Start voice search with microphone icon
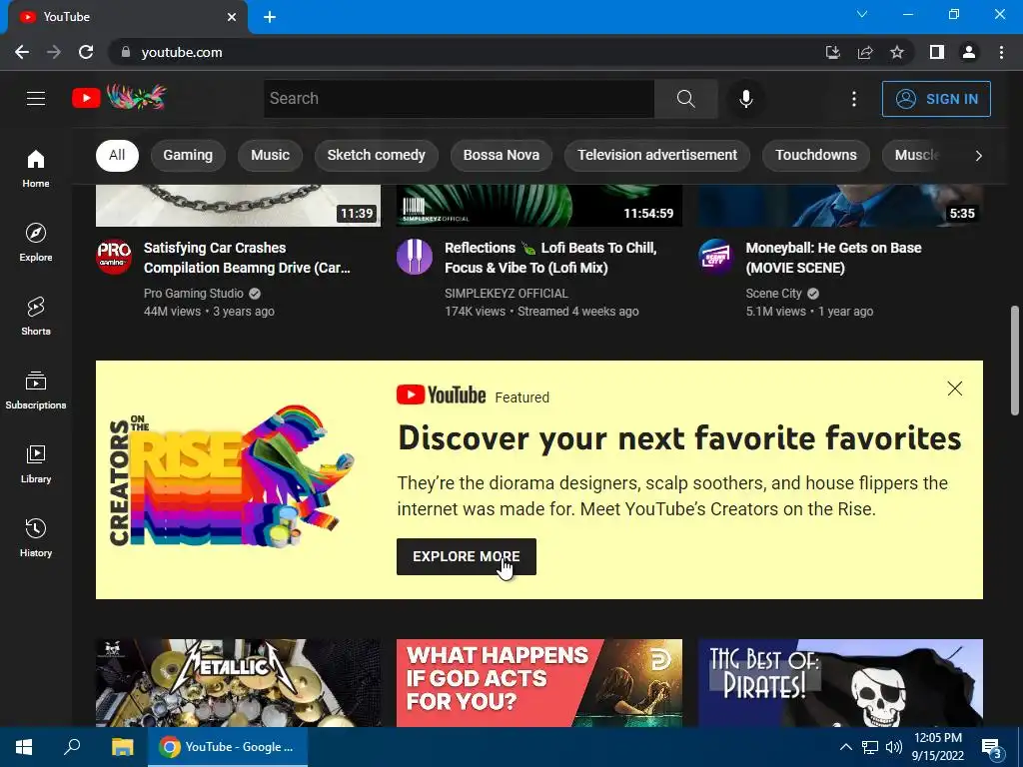Viewport: 1023px width, 767px height. click(x=745, y=99)
